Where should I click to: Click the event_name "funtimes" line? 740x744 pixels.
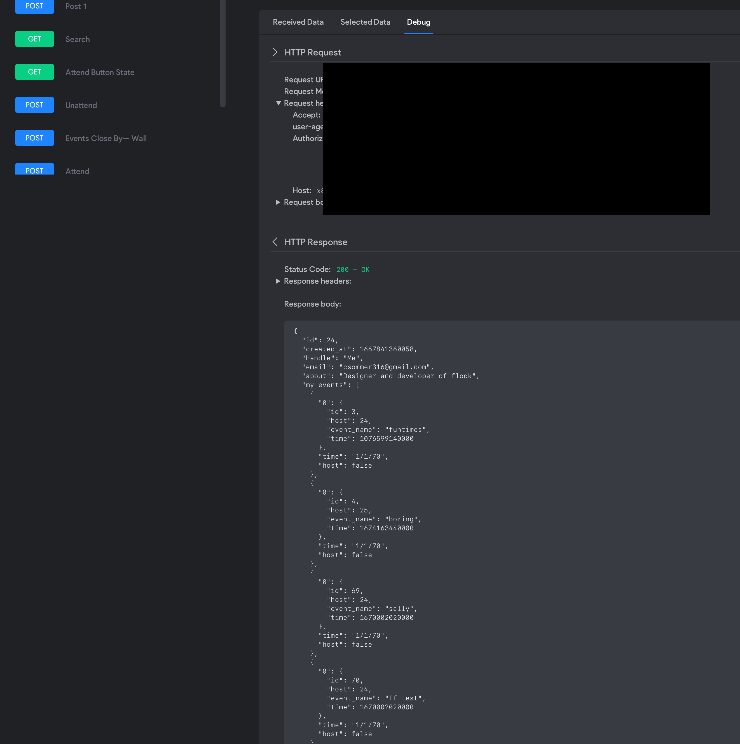coord(378,430)
